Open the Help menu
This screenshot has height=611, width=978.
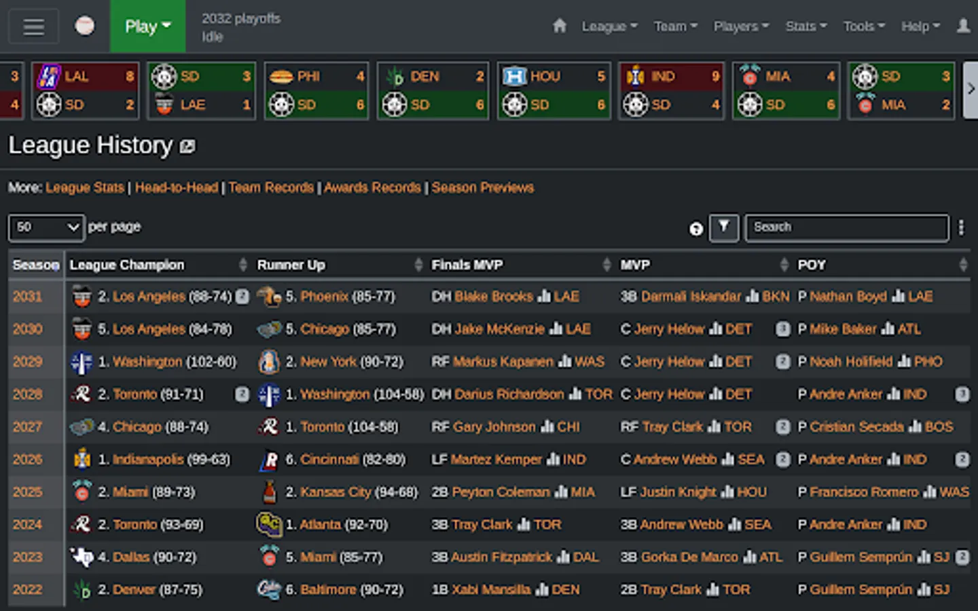[920, 26]
